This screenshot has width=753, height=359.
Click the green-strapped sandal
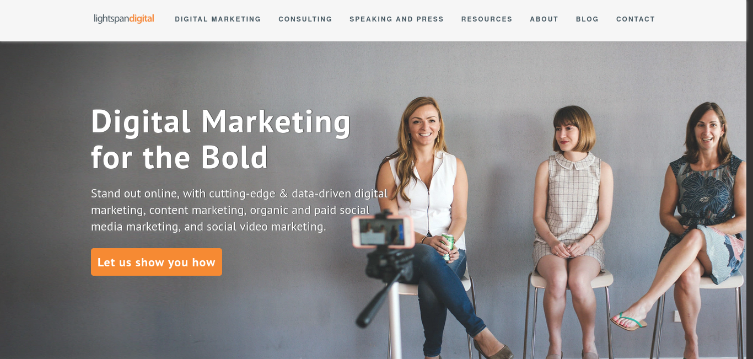629,322
